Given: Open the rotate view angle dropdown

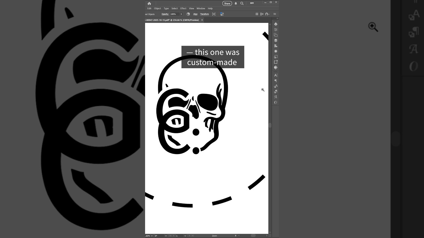Looking at the screenshot, I should pyautogui.click(x=166, y=236).
